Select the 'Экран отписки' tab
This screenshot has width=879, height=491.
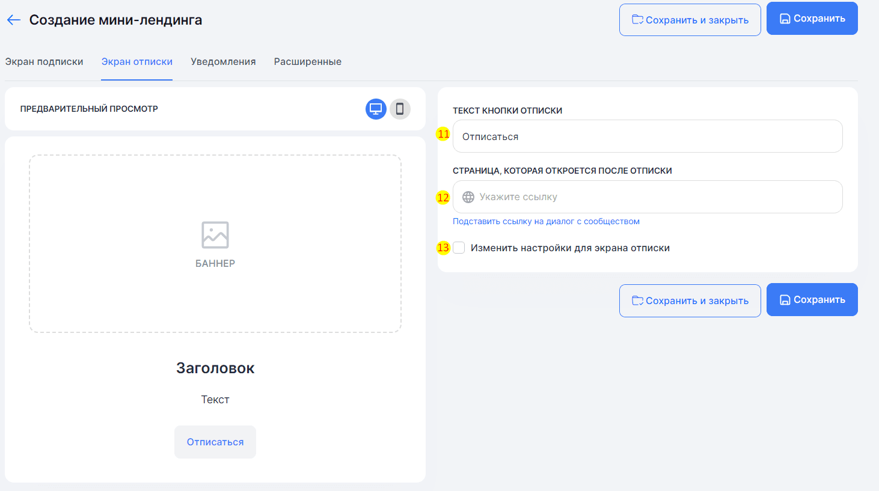(136, 62)
